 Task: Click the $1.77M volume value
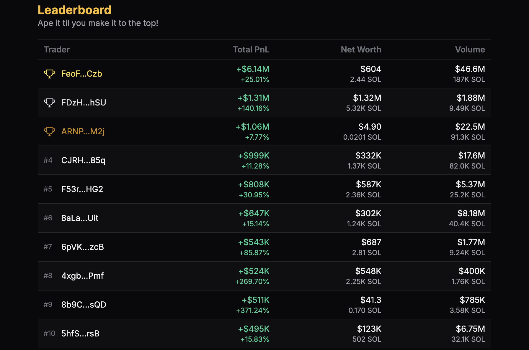[x=471, y=242]
